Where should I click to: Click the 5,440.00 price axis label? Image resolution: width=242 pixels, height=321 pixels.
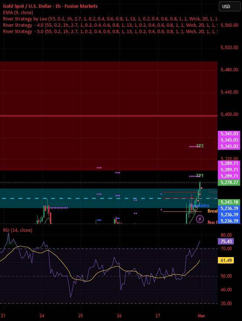pos(229,92)
